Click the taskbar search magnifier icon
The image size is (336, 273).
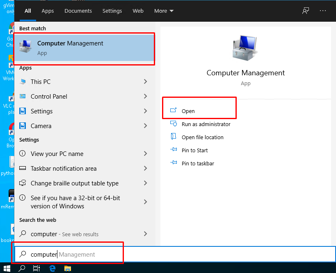22,268
